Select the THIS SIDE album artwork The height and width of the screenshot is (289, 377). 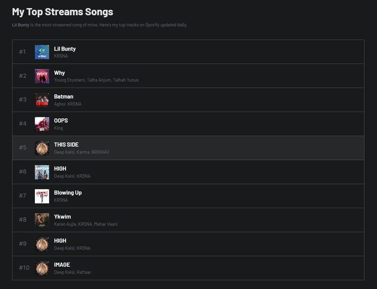tap(42, 148)
